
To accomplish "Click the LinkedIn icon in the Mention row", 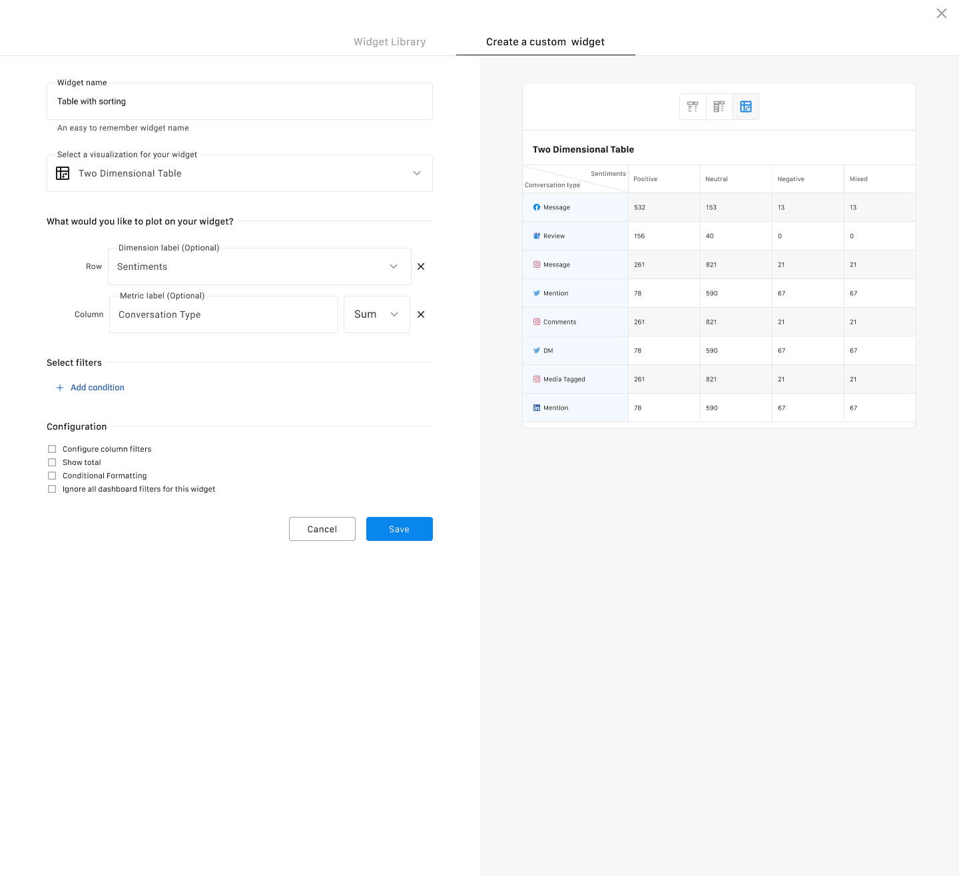I will click(537, 408).
